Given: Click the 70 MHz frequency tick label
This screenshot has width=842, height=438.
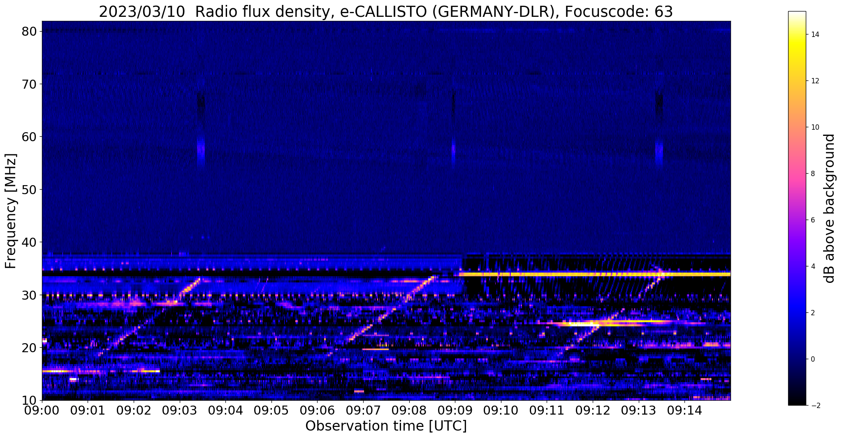Looking at the screenshot, I should tap(29, 84).
